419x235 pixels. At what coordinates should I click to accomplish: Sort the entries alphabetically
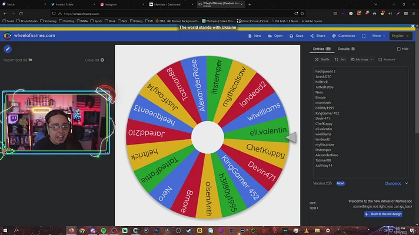[340, 59]
